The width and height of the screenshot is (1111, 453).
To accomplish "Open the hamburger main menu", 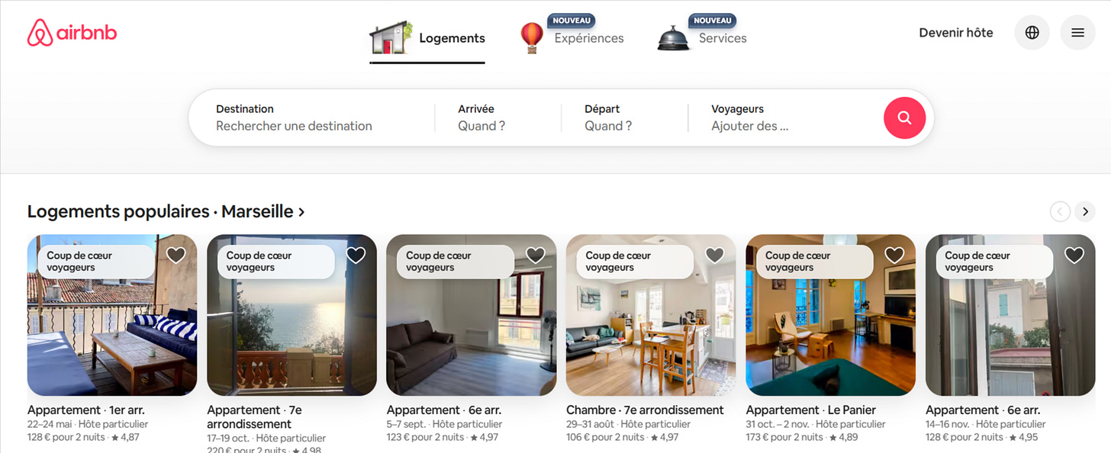I will pos(1077,33).
